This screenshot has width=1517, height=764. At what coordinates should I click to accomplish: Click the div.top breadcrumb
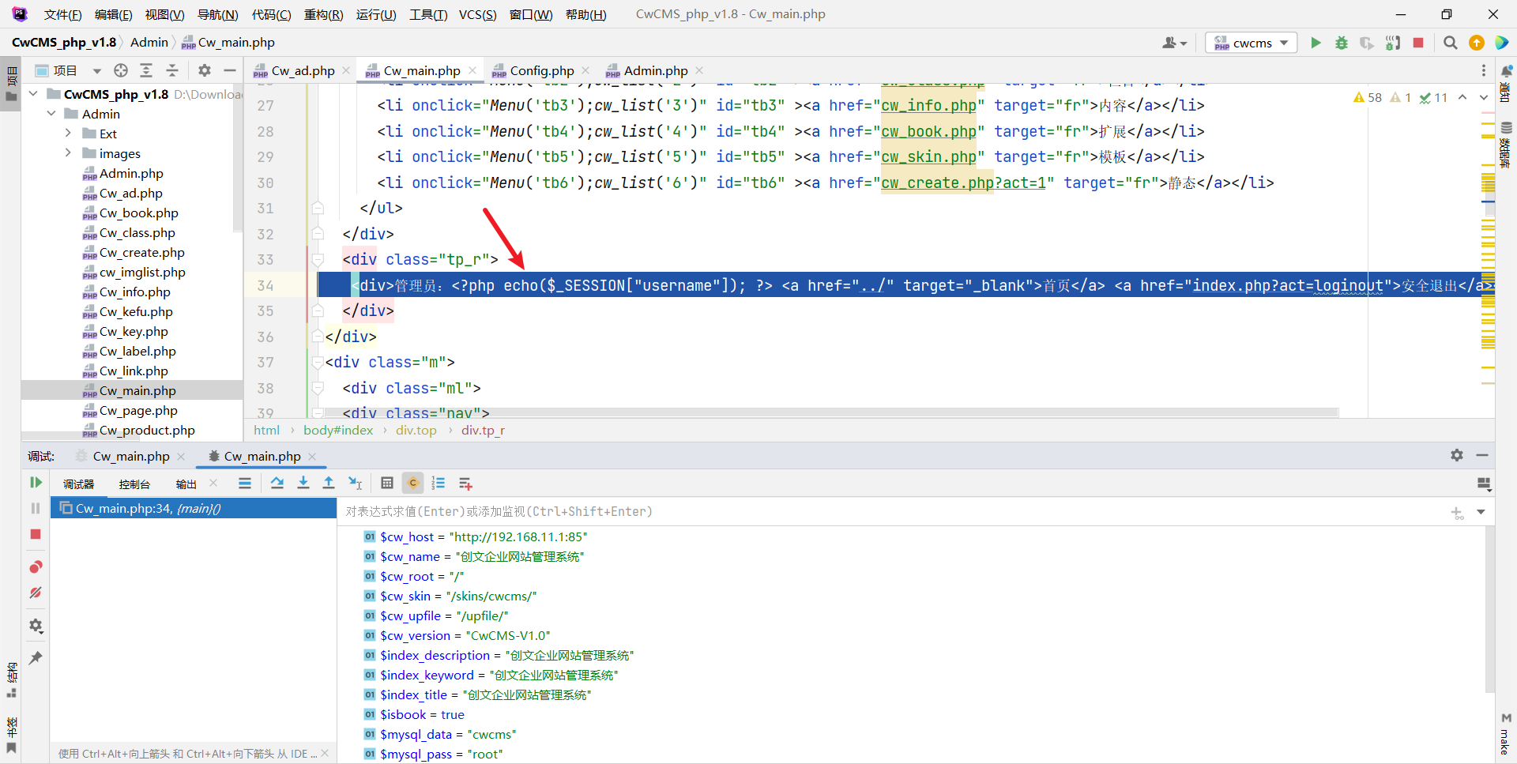tap(416, 430)
